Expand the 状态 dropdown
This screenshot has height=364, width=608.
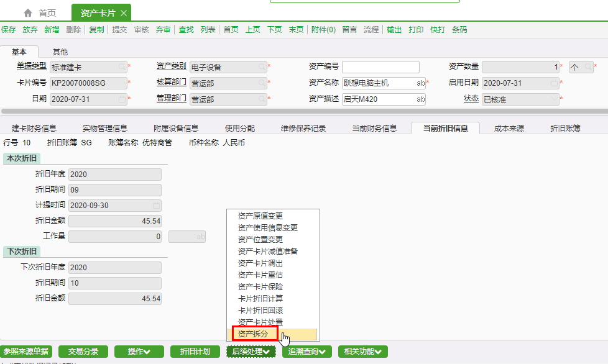(553, 99)
